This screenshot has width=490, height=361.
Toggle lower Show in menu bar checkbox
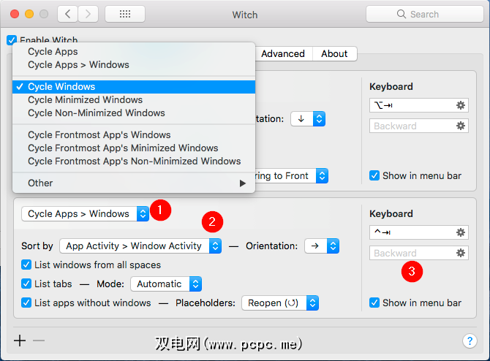click(374, 303)
